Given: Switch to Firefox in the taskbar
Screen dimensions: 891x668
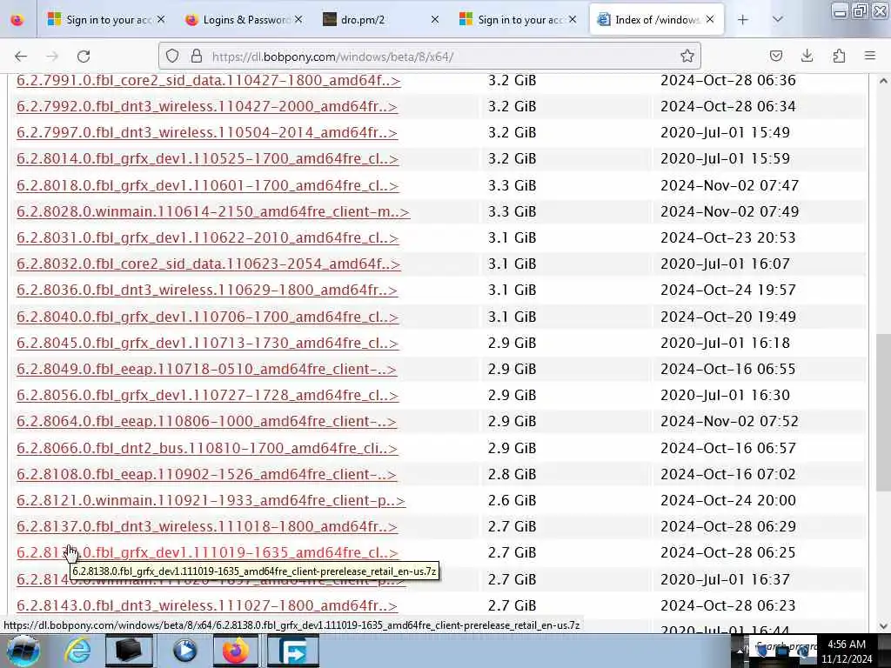Looking at the screenshot, I should pos(236,651).
